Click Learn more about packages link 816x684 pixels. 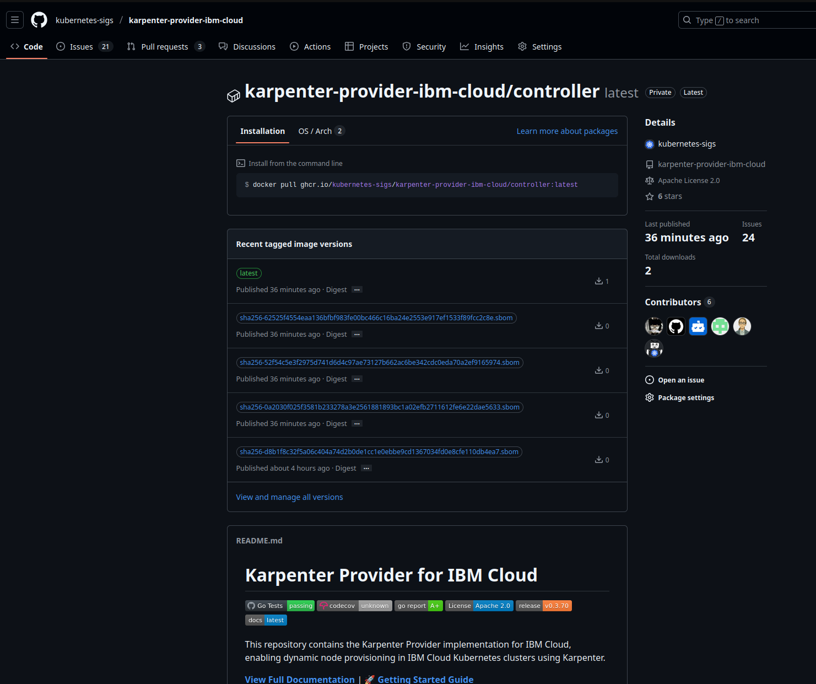566,131
